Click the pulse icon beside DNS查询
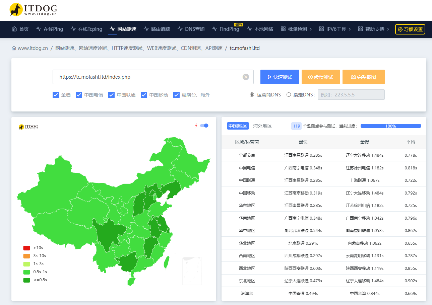432x305 pixels. point(180,29)
